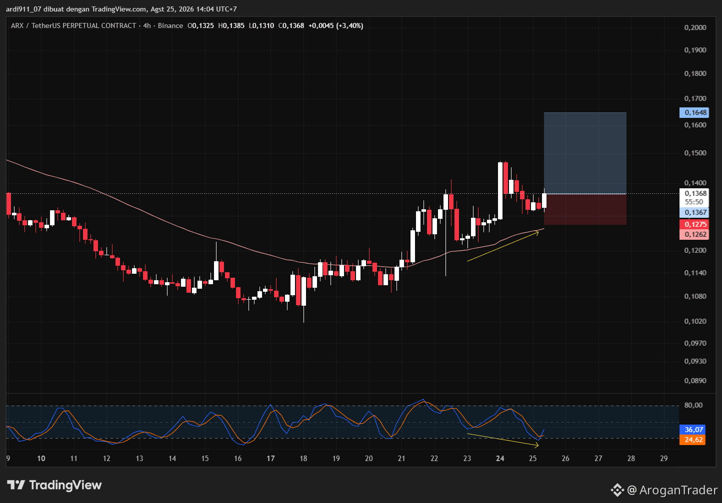Click the 0,1648 take-profit price label
This screenshot has height=503, width=722.
click(x=694, y=112)
